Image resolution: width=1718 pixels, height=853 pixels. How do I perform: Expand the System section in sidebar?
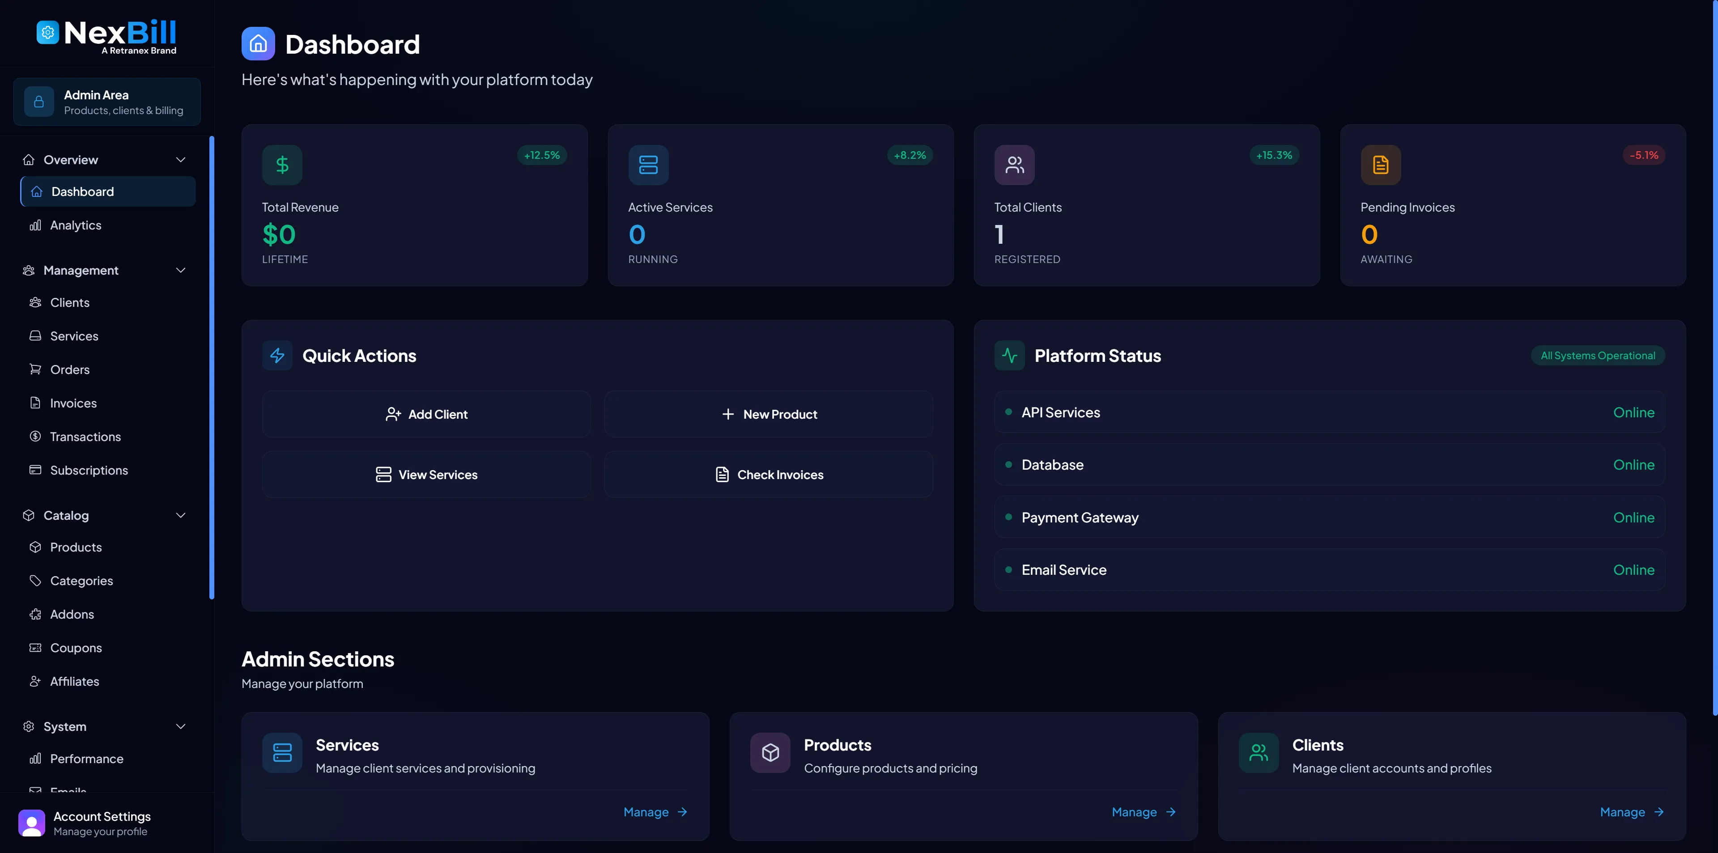click(180, 726)
